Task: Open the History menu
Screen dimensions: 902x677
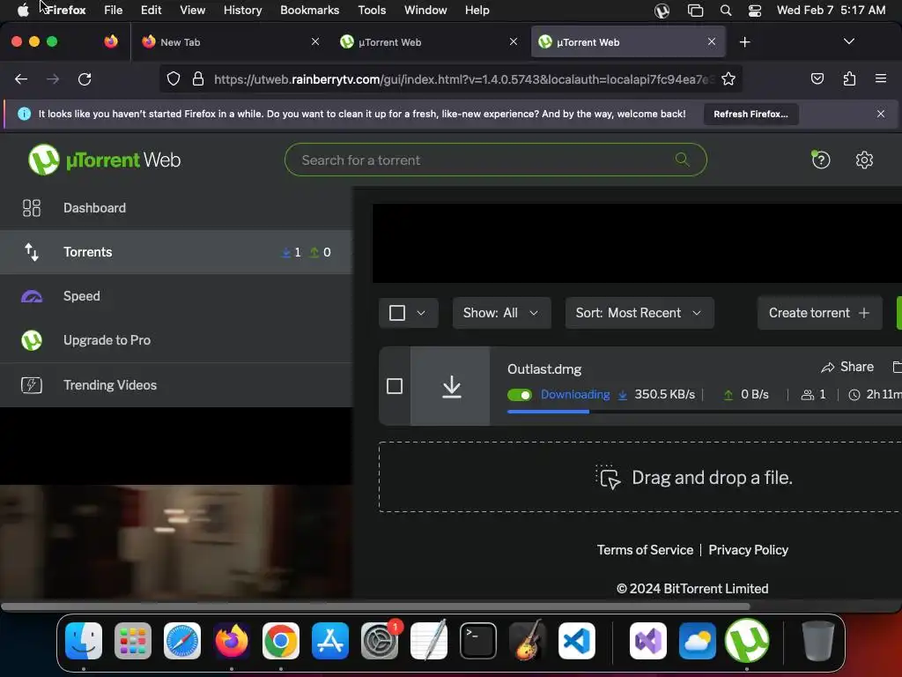Action: [x=242, y=11]
